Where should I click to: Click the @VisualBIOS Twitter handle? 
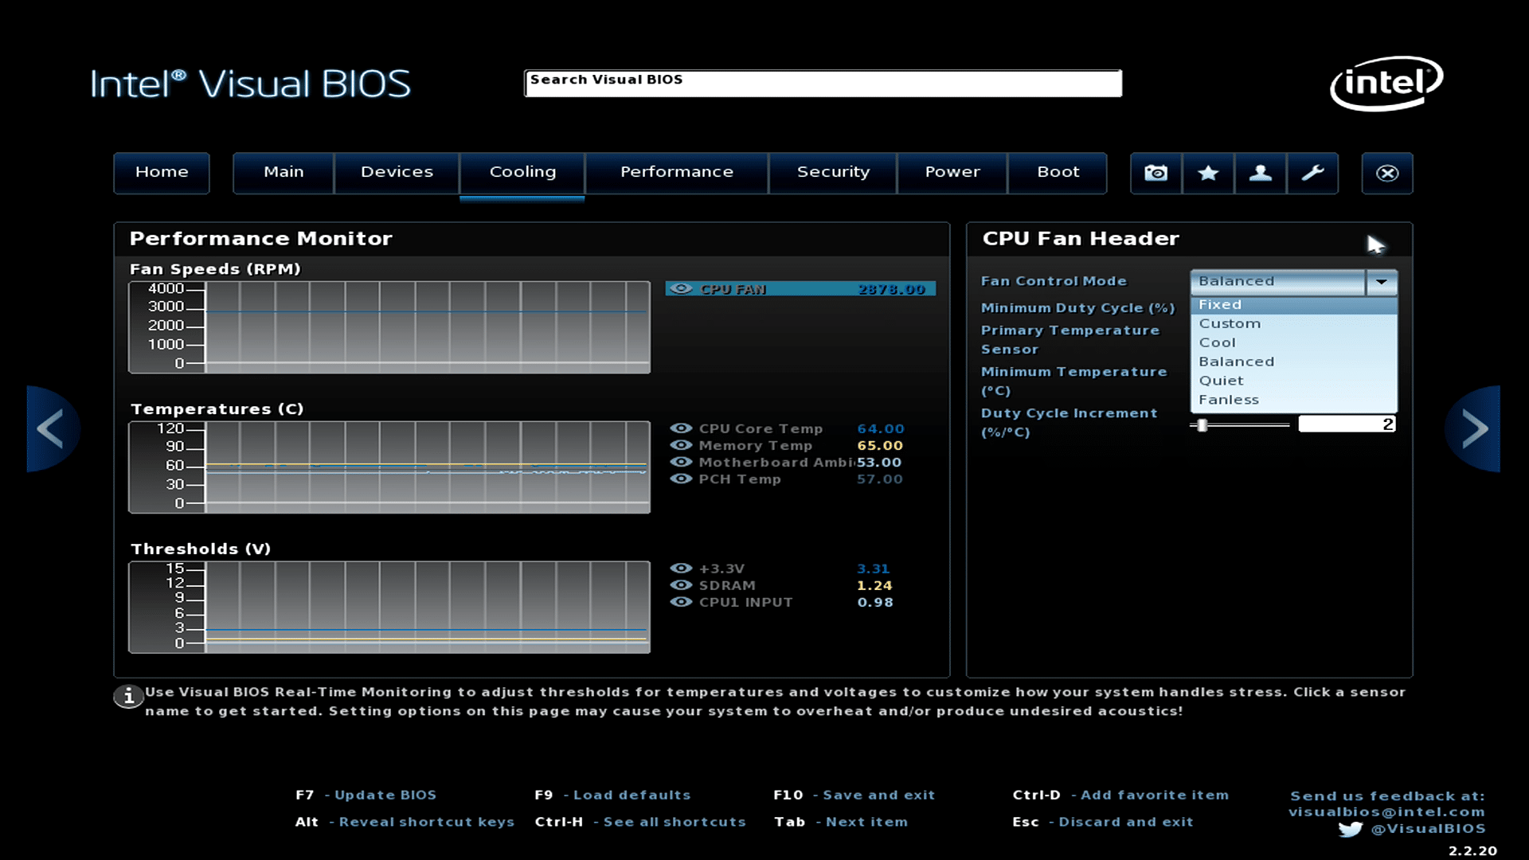[x=1428, y=829]
